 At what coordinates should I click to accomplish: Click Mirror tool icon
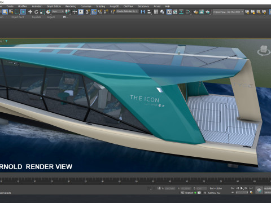click(143, 12)
